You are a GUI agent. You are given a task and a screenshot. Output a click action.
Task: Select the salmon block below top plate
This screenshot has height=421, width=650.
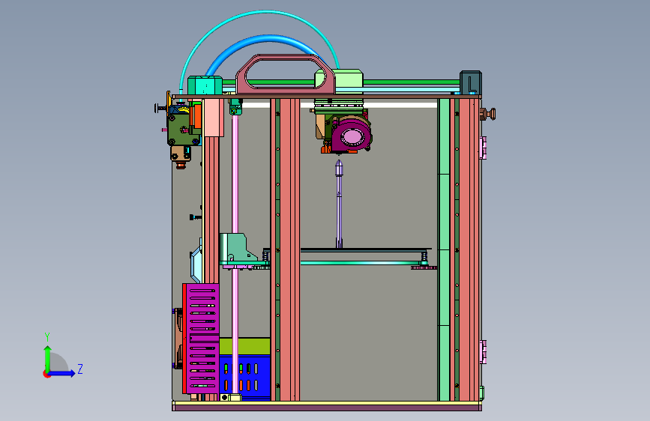214,118
